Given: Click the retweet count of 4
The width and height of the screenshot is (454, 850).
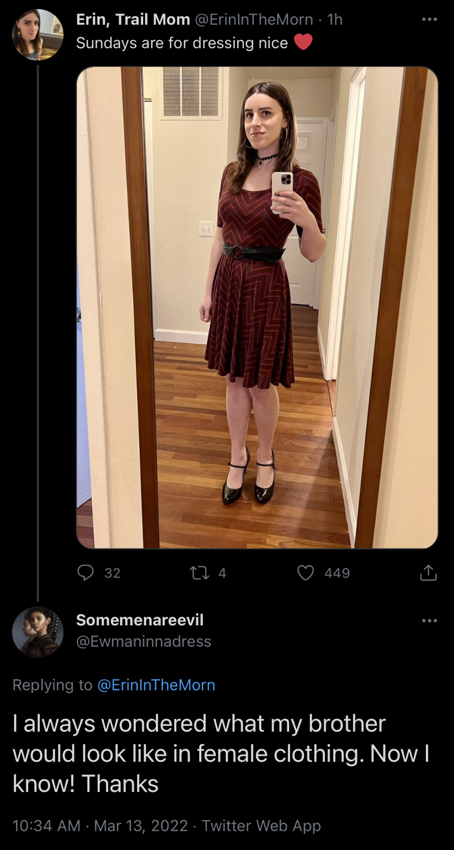Looking at the screenshot, I should point(222,573).
